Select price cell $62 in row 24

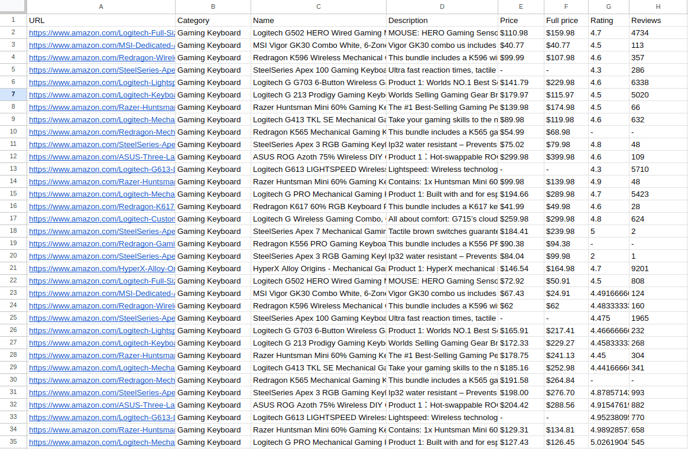521,305
